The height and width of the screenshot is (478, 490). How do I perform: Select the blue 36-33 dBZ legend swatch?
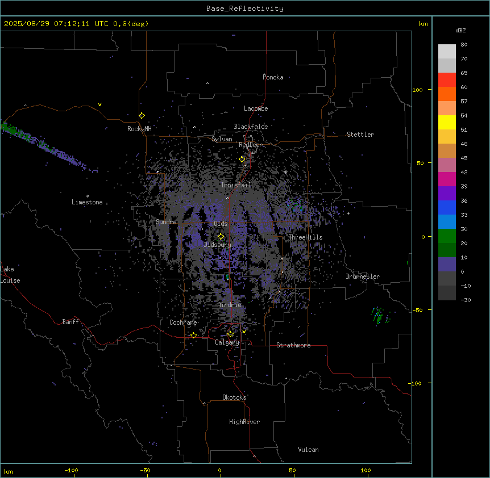[447, 207]
